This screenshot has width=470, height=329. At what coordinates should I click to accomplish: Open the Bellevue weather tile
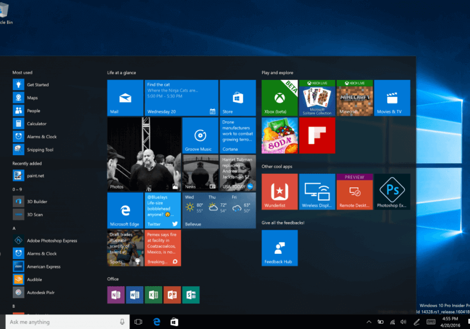[x=219, y=210]
